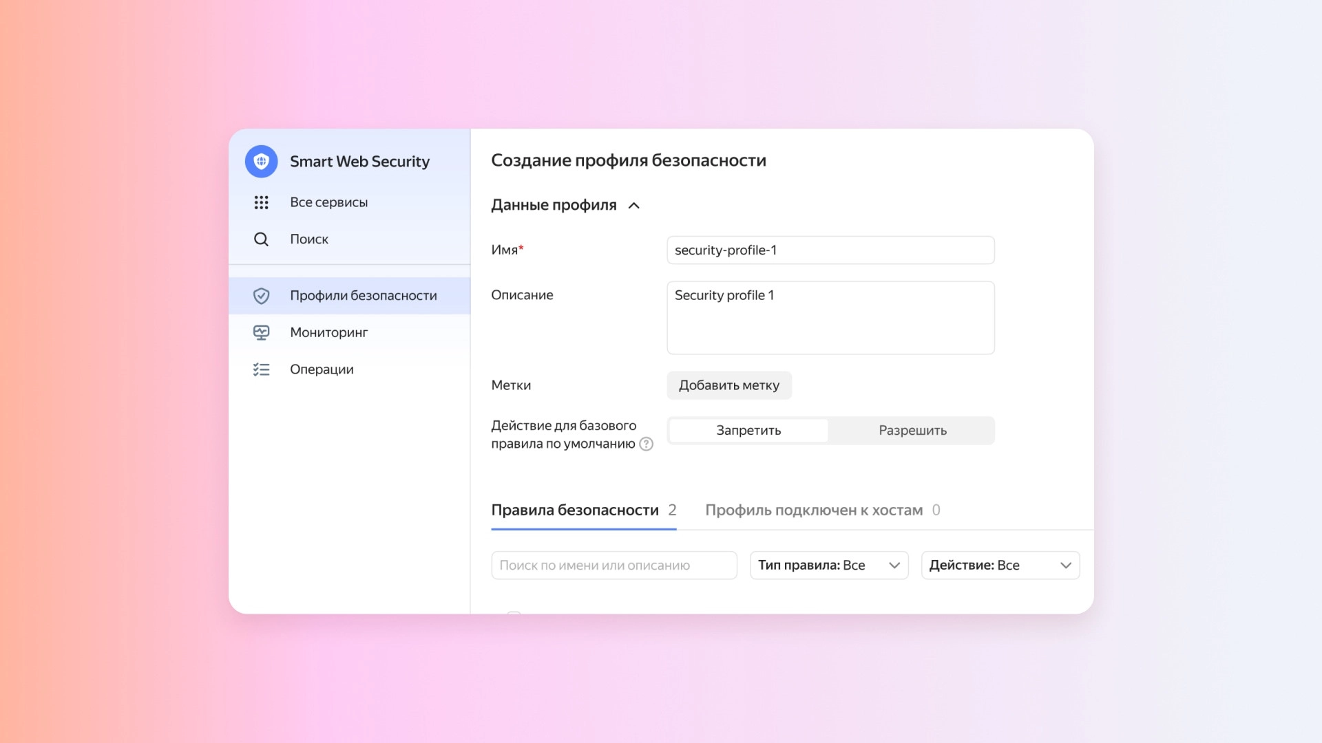Click the Операции checklist icon
1322x743 pixels.
(x=261, y=369)
